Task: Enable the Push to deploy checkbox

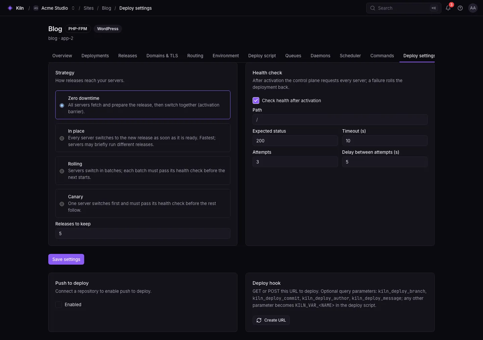Action: pos(59,304)
